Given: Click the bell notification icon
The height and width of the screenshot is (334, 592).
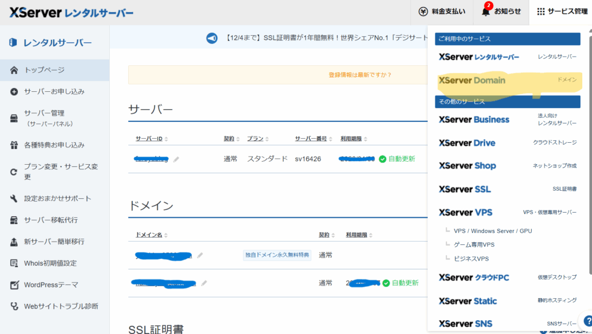Looking at the screenshot, I should point(486,12).
